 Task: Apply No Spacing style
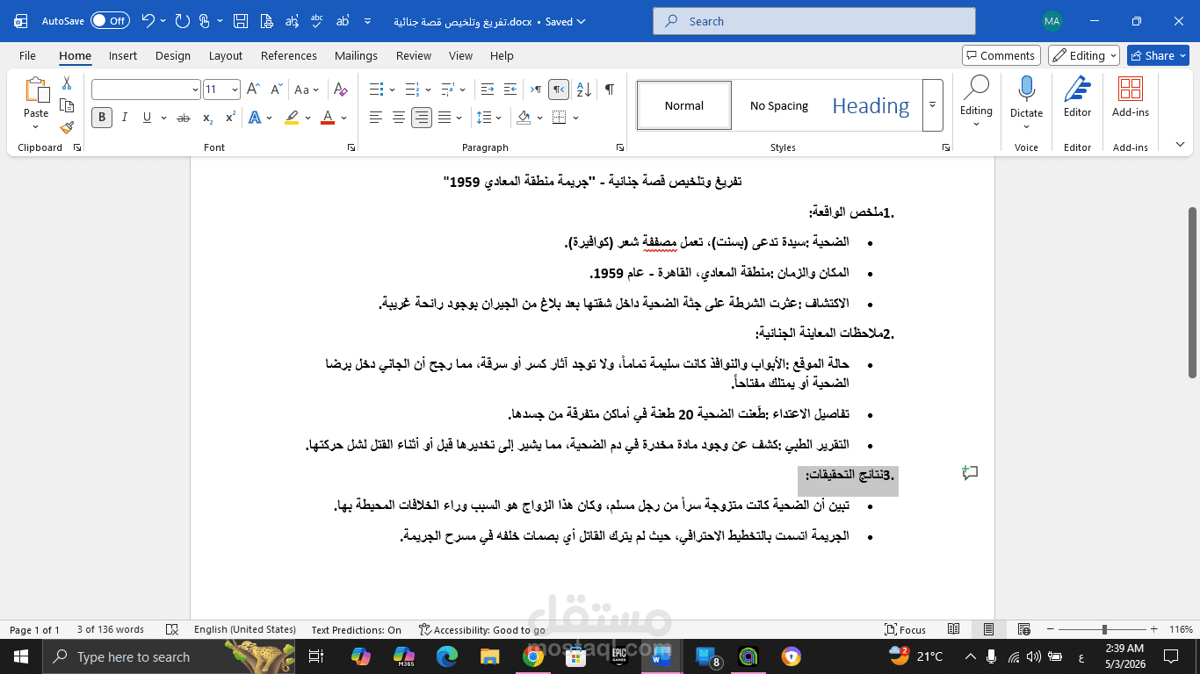pos(779,105)
